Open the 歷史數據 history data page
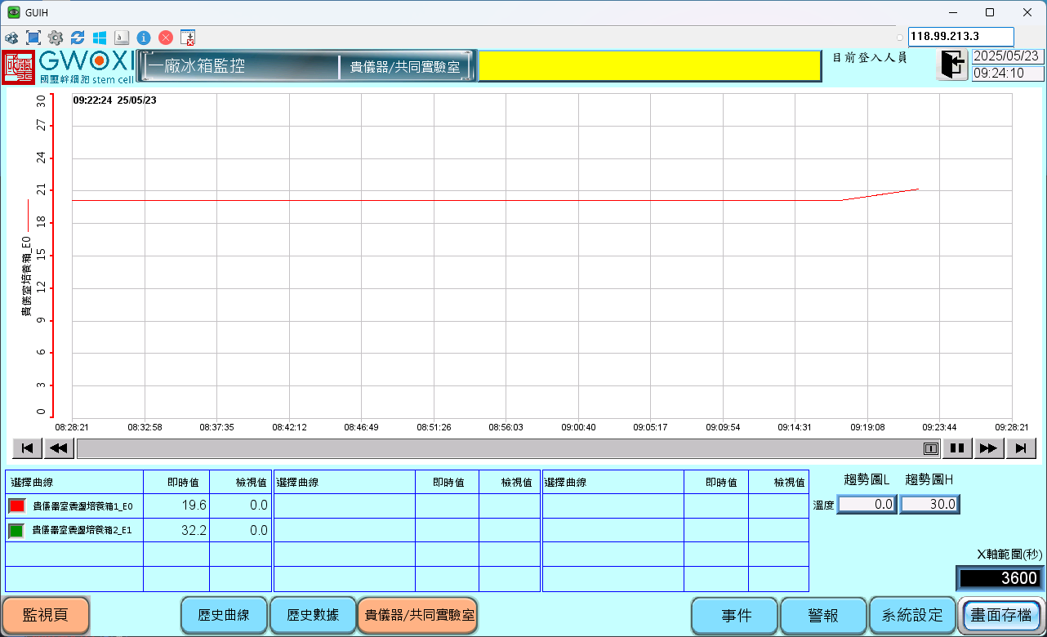The height and width of the screenshot is (637, 1047). [x=312, y=615]
